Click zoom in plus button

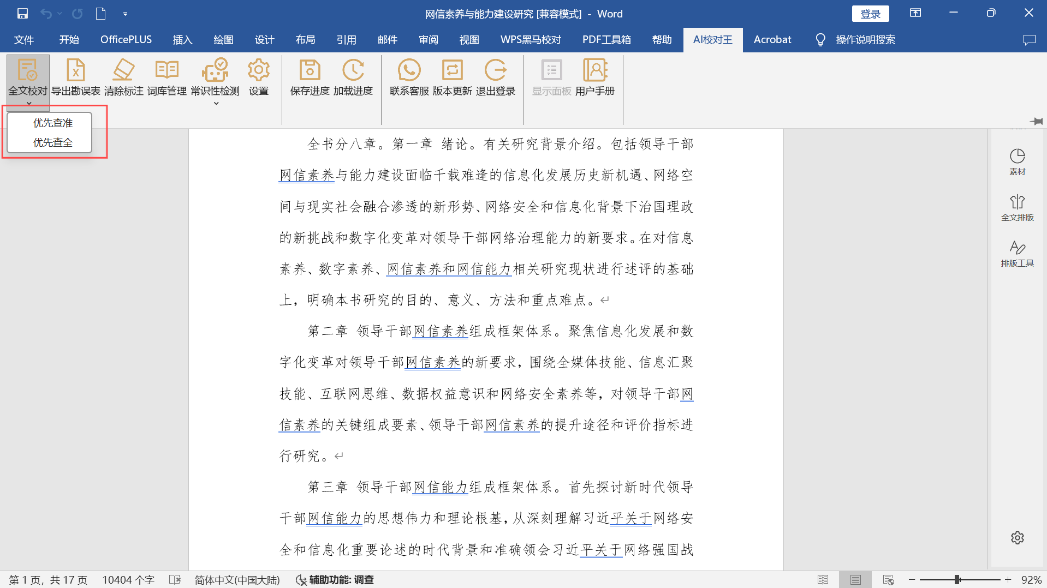tap(1008, 580)
